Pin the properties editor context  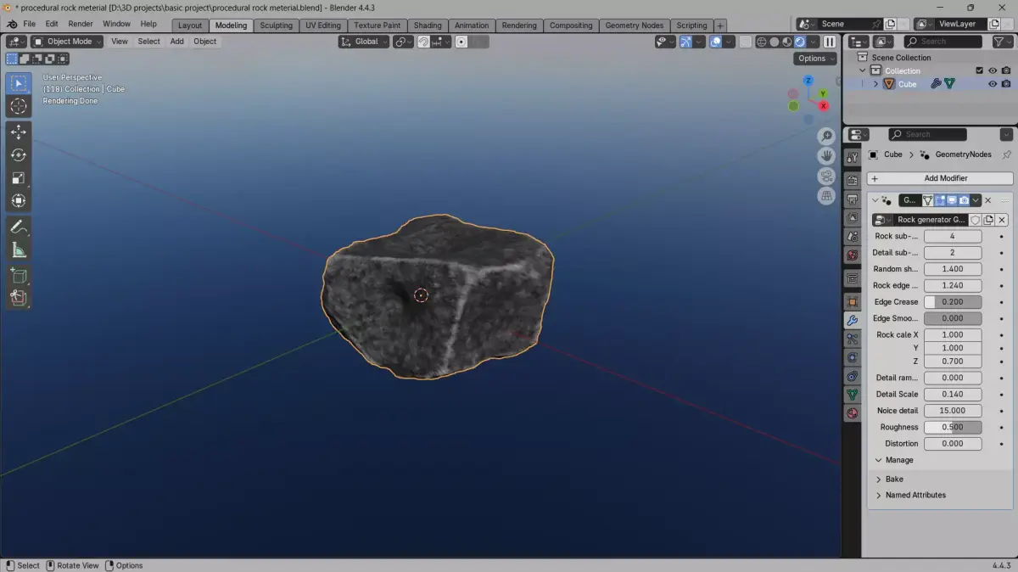(x=1006, y=154)
